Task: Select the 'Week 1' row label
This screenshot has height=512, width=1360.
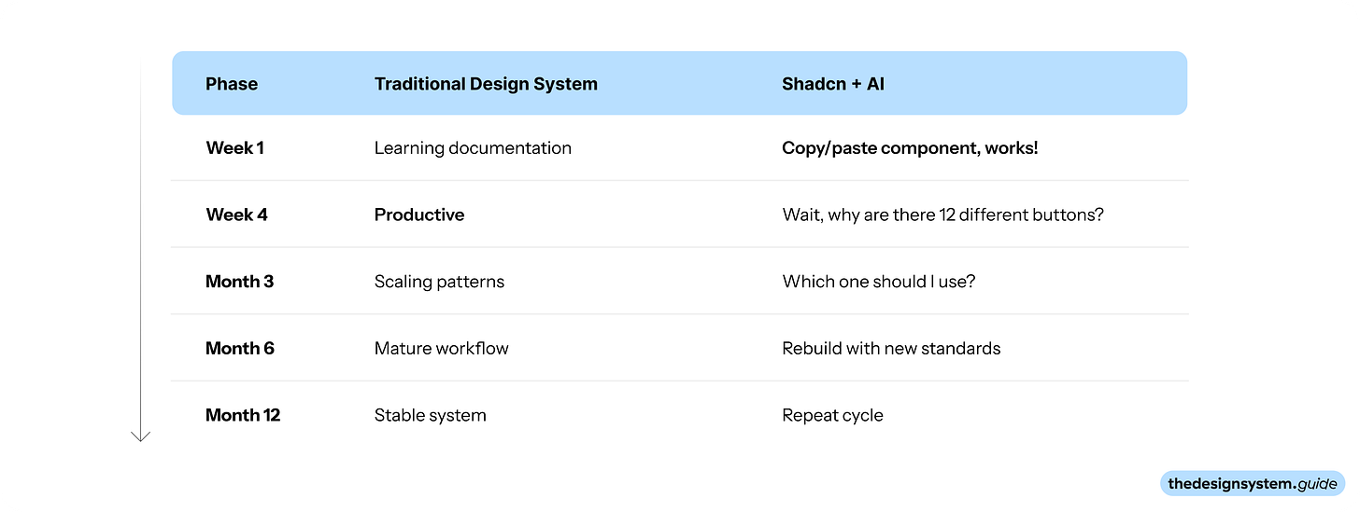Action: coord(234,147)
